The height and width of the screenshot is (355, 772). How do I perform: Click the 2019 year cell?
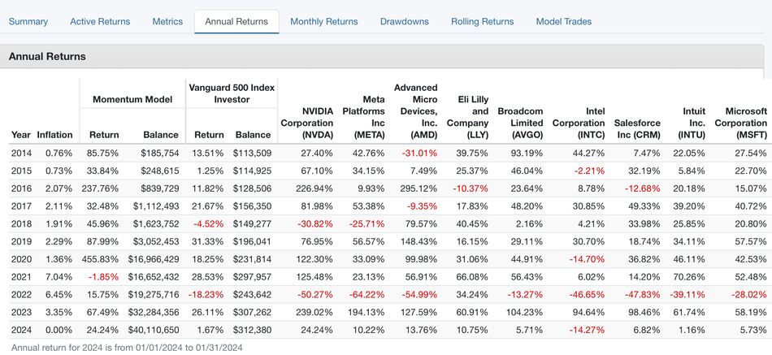[x=20, y=242]
